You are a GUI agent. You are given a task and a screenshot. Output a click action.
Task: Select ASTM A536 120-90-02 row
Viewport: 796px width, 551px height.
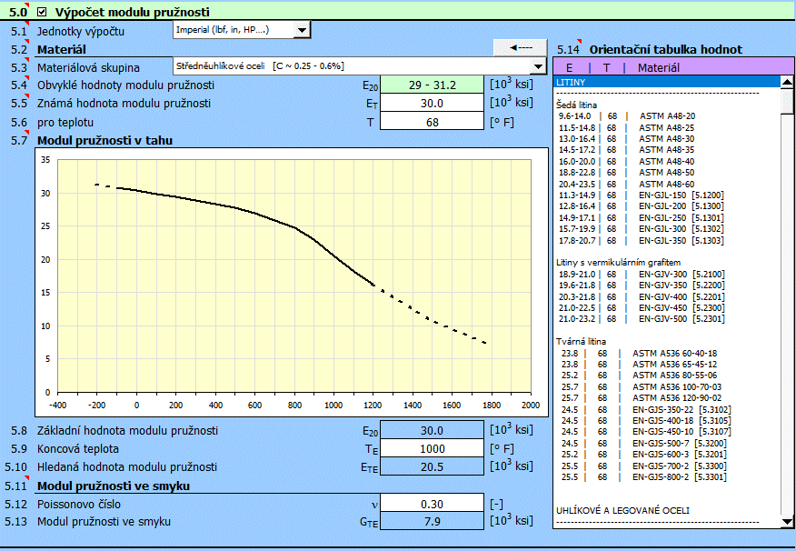pos(667,398)
